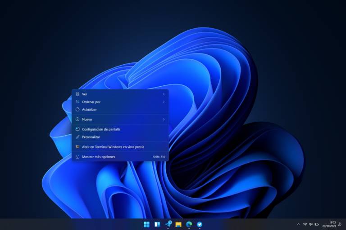Click the grid icon next to Ver

[77, 94]
